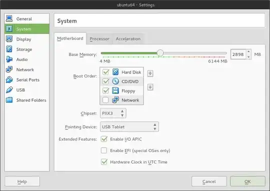Select the Network label in boot list

130,100
